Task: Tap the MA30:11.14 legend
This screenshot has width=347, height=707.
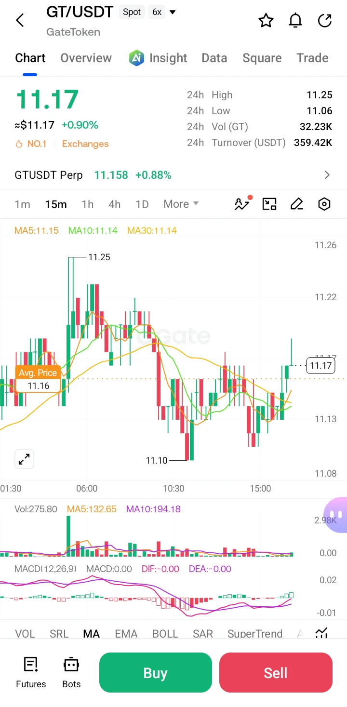Action: tap(152, 230)
